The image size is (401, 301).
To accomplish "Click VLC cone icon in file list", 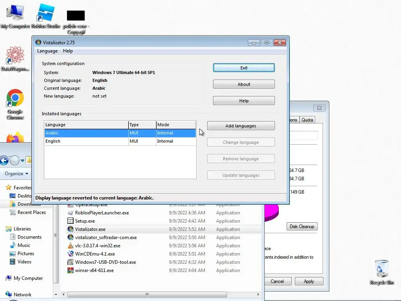I will 70,245.
